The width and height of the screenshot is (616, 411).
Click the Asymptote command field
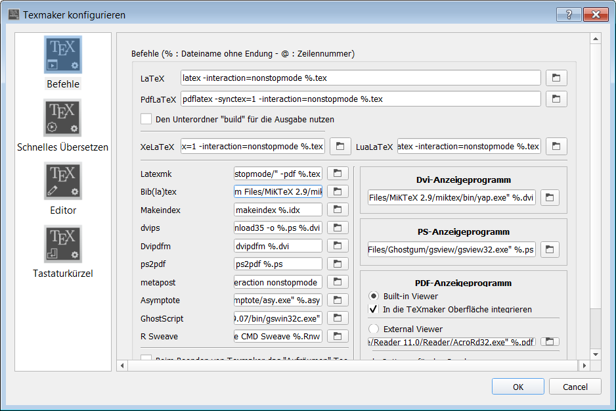click(x=278, y=300)
